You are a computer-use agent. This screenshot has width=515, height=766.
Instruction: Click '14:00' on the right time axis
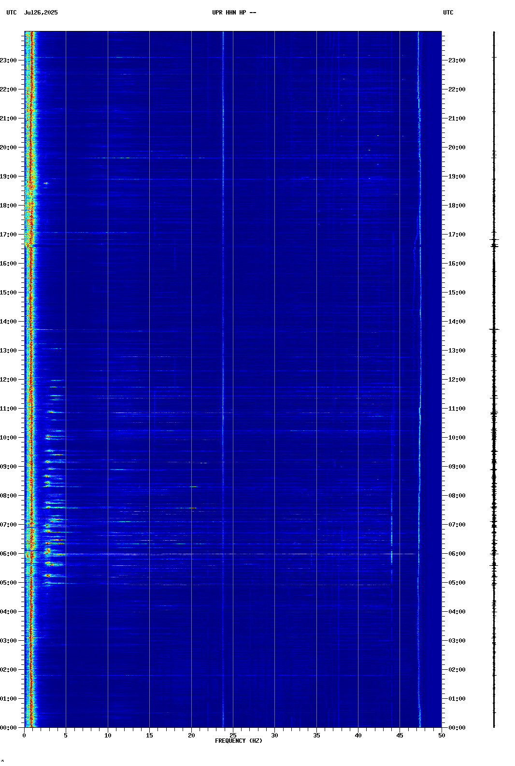coord(457,322)
